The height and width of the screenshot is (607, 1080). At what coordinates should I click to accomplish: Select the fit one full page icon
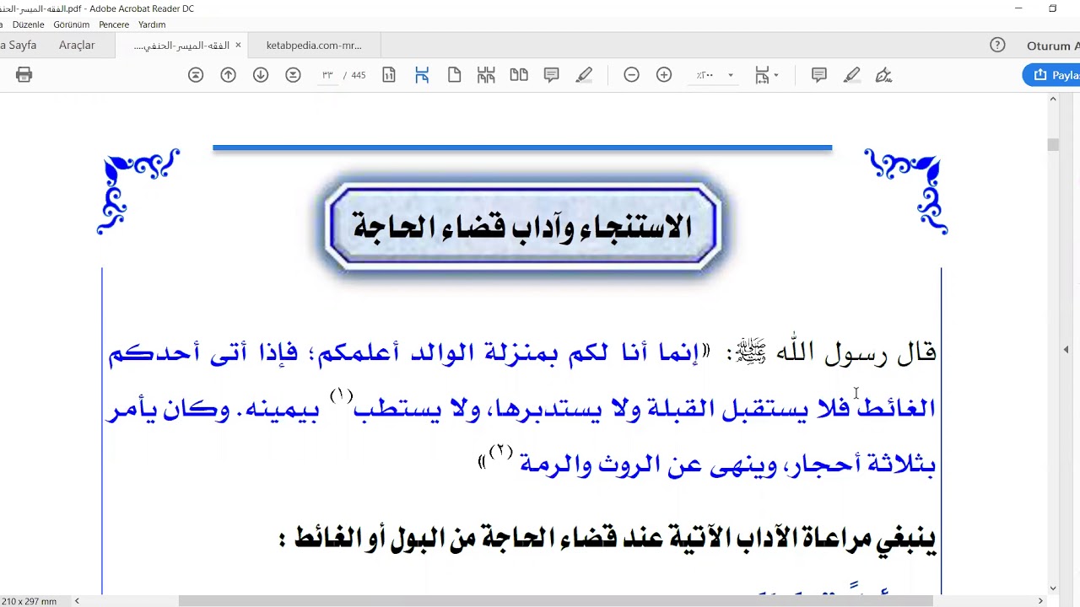pos(454,75)
